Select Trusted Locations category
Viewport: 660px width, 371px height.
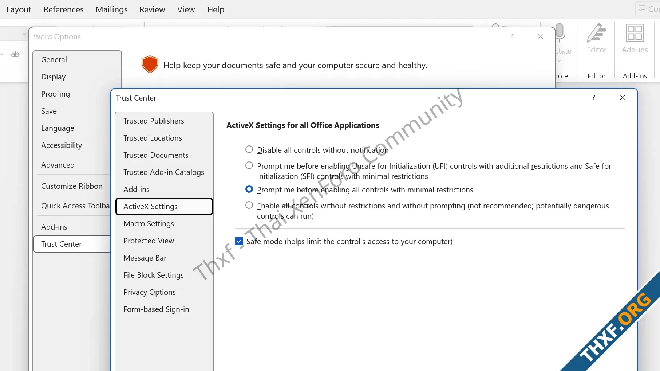[164, 138]
